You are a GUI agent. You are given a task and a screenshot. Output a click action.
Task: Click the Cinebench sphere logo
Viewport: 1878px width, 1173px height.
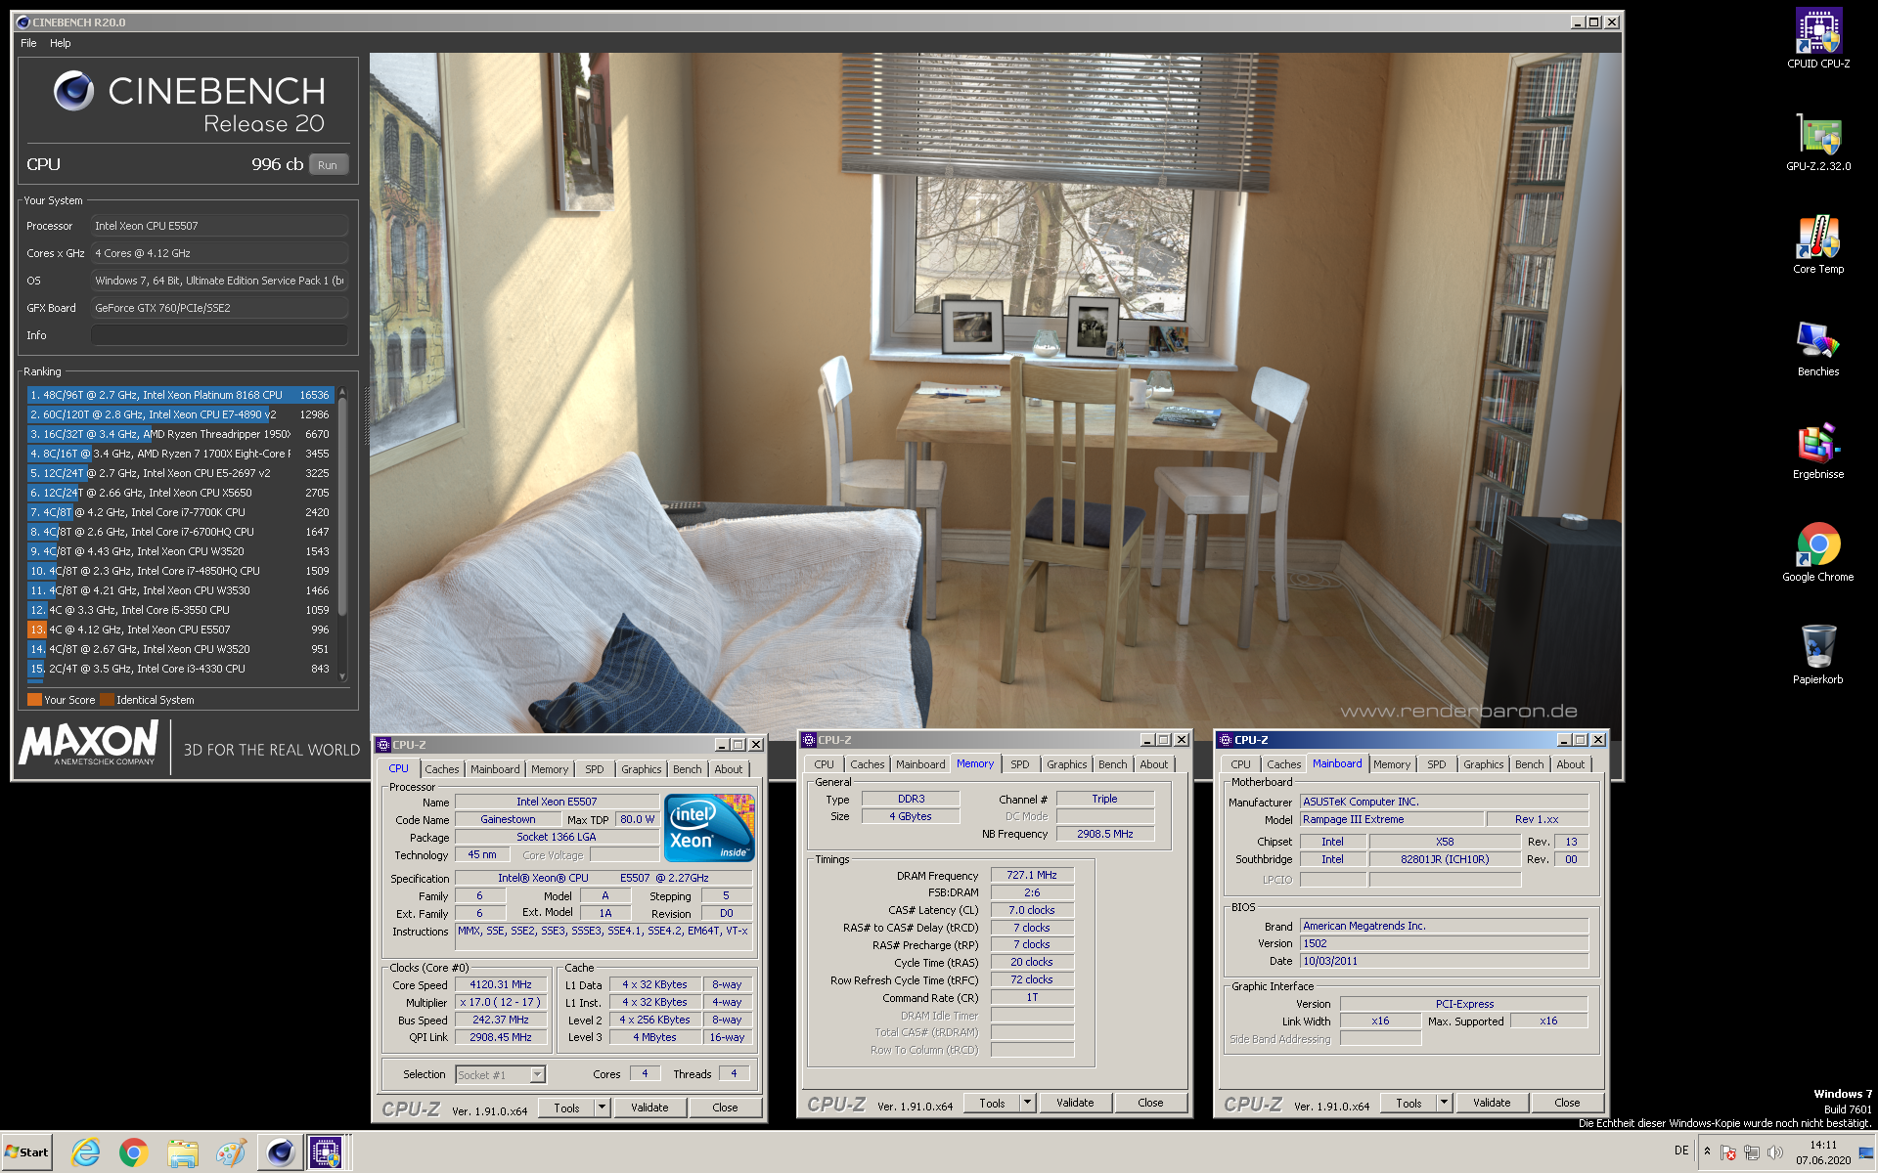tap(73, 91)
